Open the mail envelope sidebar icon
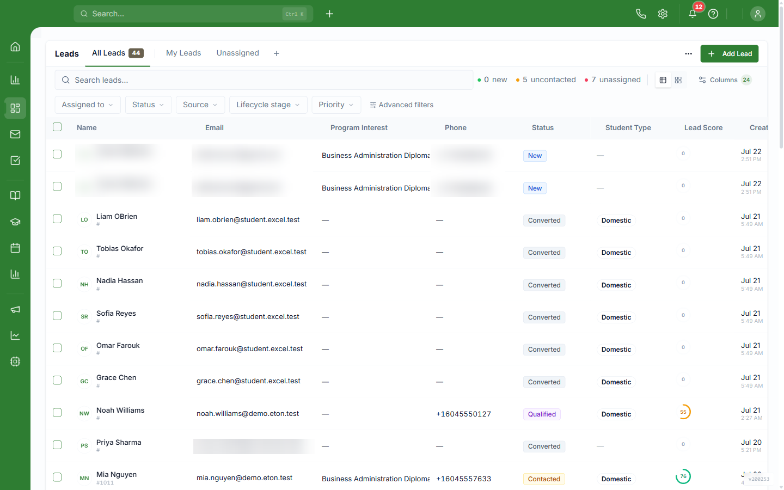The height and width of the screenshot is (490, 784). [15, 134]
